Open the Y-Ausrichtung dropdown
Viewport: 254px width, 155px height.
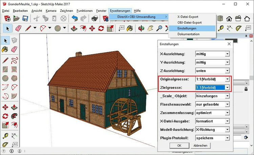(227, 62)
